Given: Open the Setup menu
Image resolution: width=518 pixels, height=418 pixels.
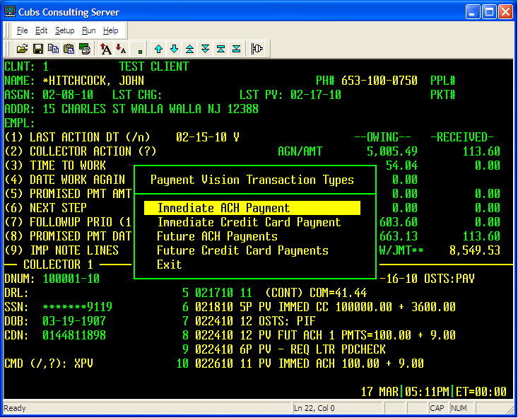Looking at the screenshot, I should 64,30.
